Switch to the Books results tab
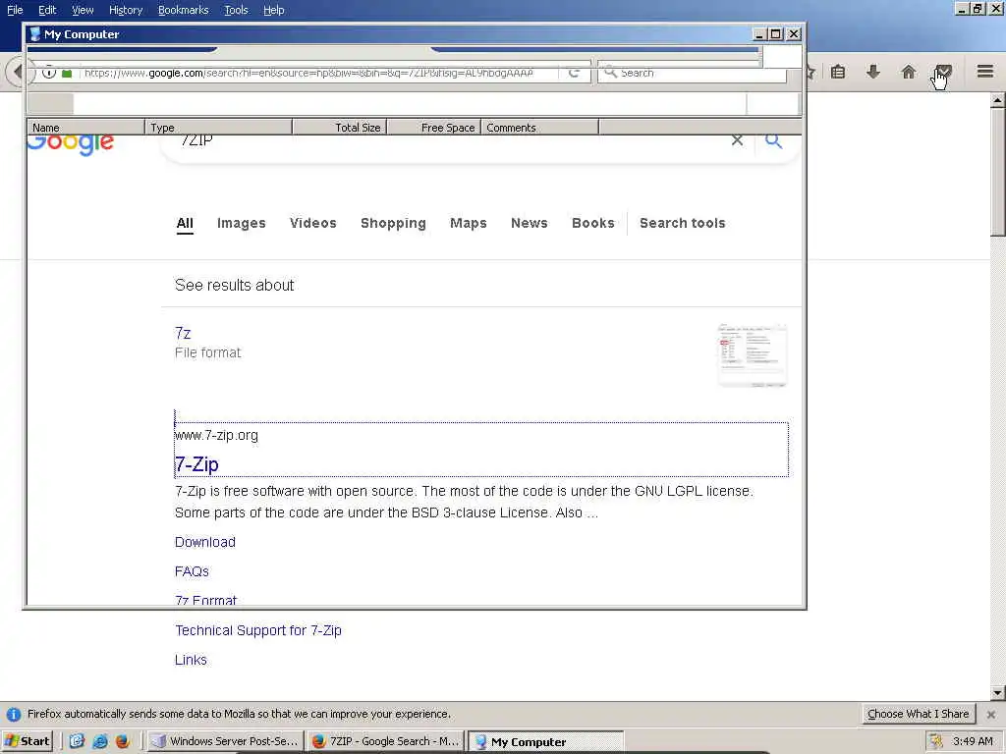Screen dimensions: 1006x754 [x=592, y=223]
